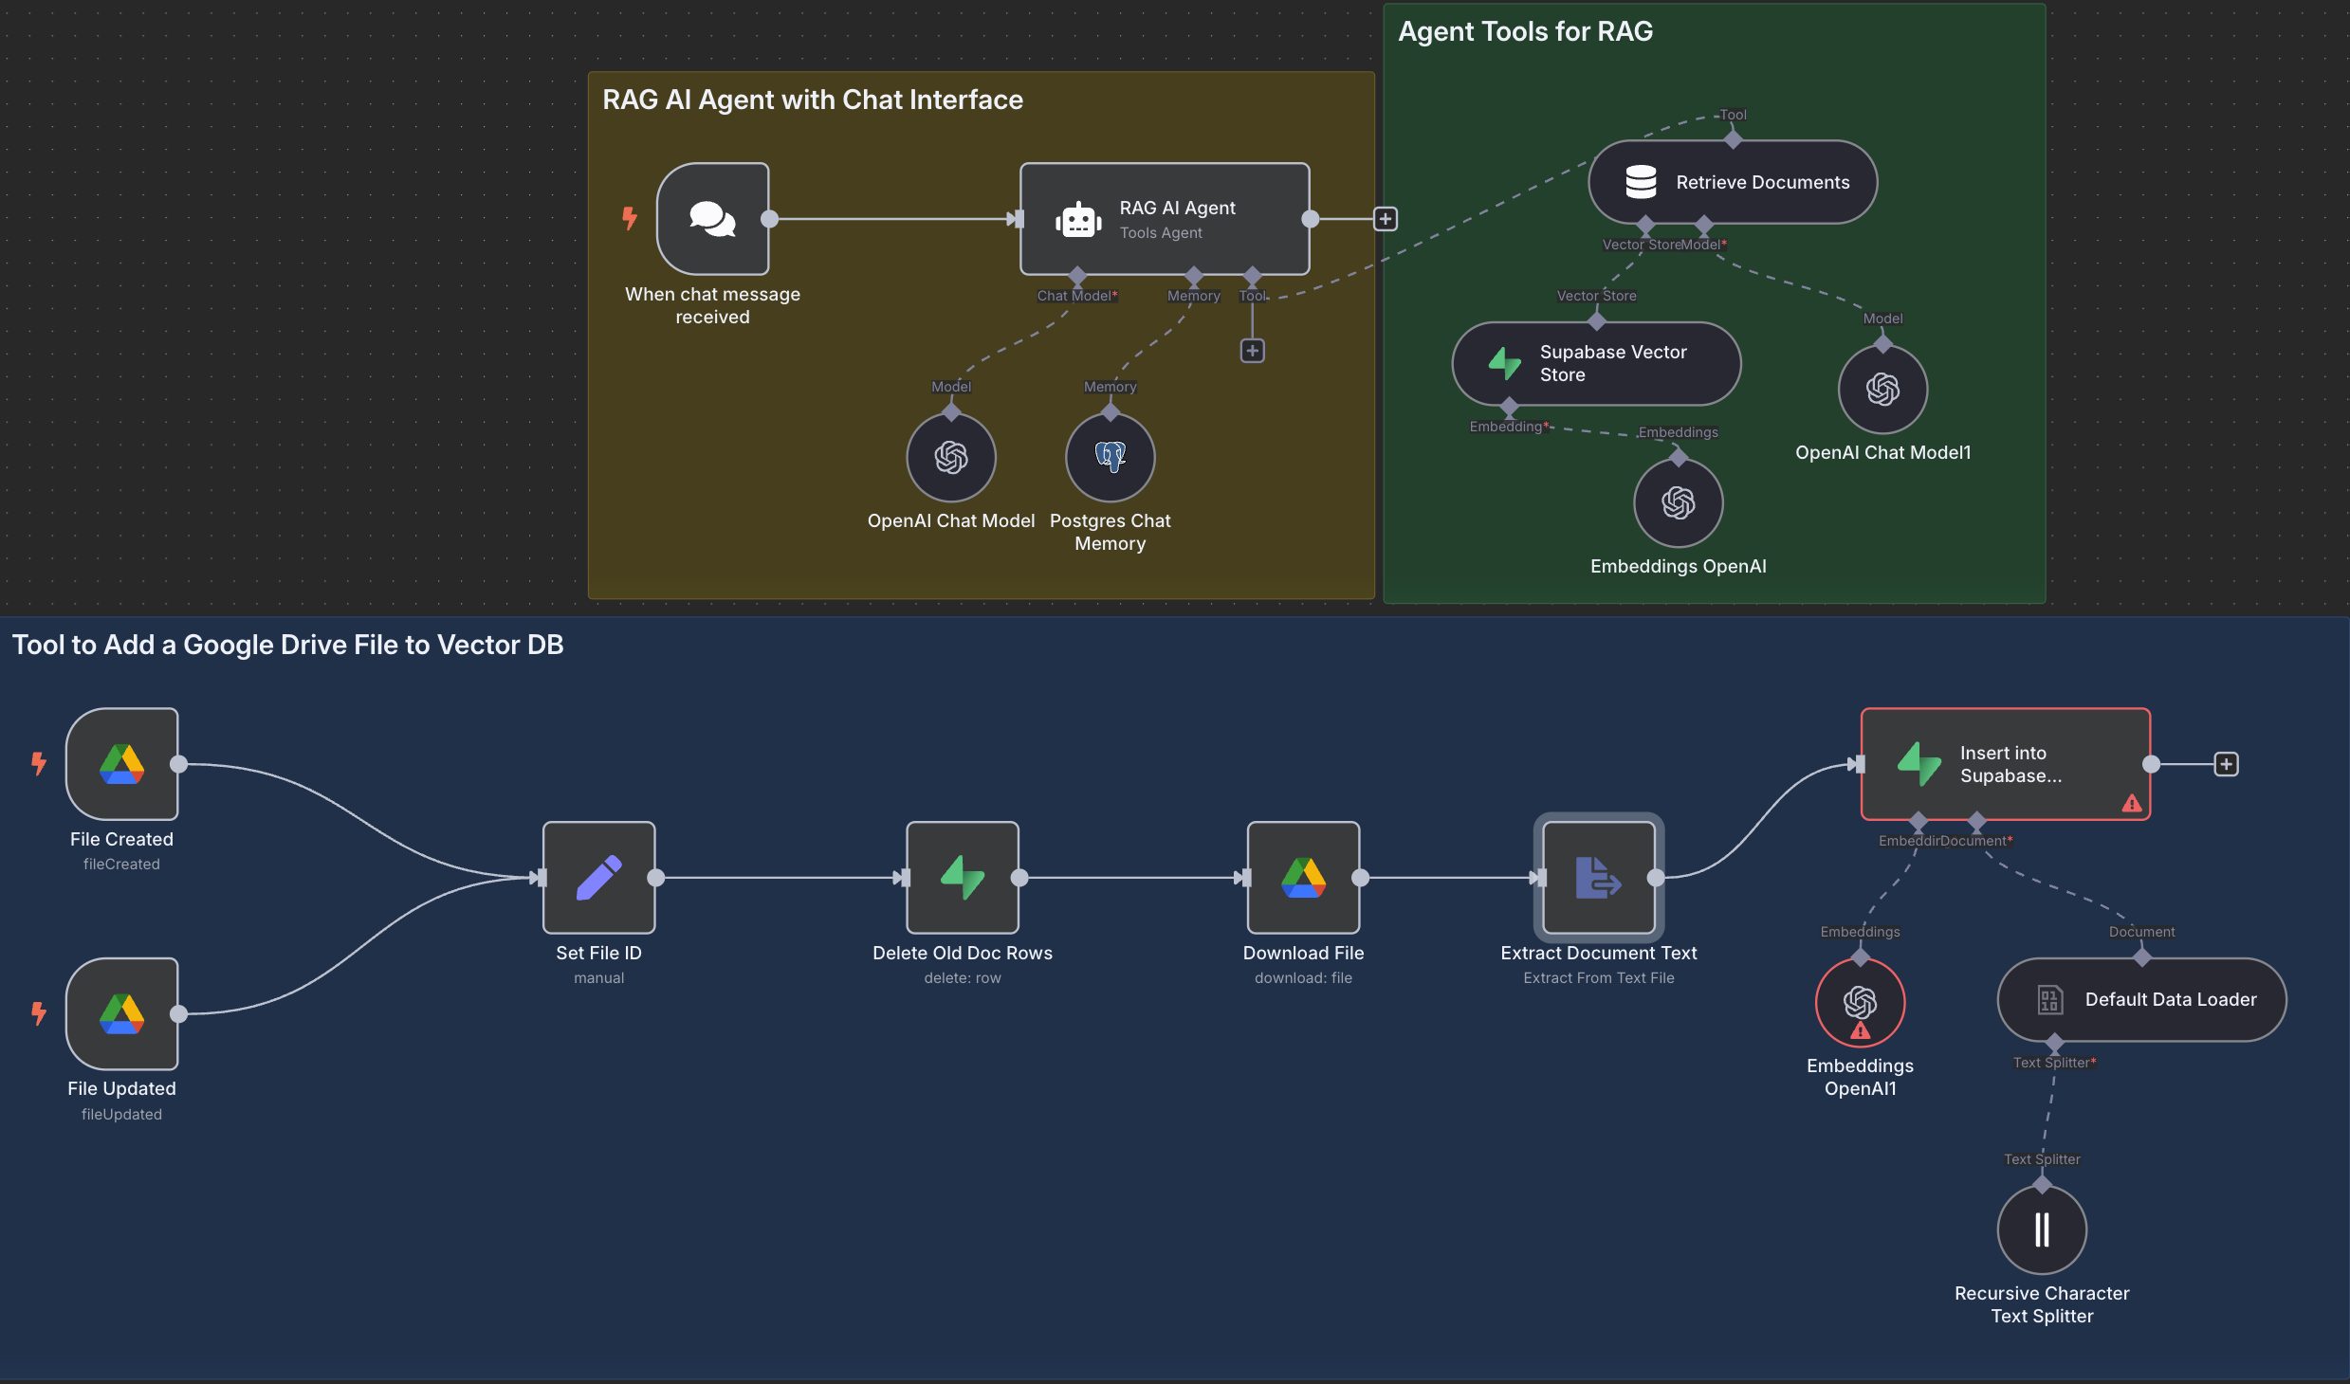This screenshot has height=1384, width=2350.
Task: Click the plus after Insert into Supabase node
Action: [x=2227, y=763]
